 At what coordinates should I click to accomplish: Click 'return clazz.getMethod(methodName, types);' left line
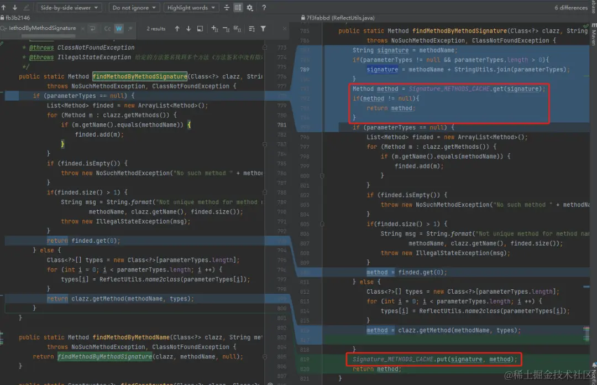click(121, 299)
